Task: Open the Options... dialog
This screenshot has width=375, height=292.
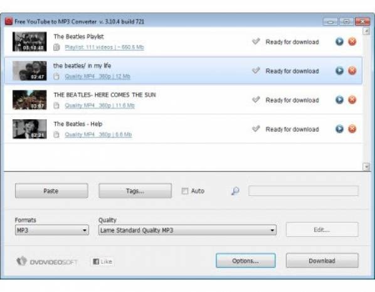Action: point(246,261)
